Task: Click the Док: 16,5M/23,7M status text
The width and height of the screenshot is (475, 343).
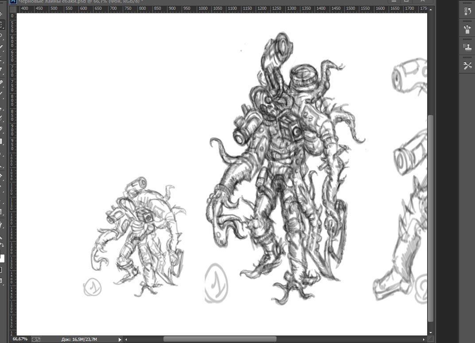Action: (x=79, y=339)
